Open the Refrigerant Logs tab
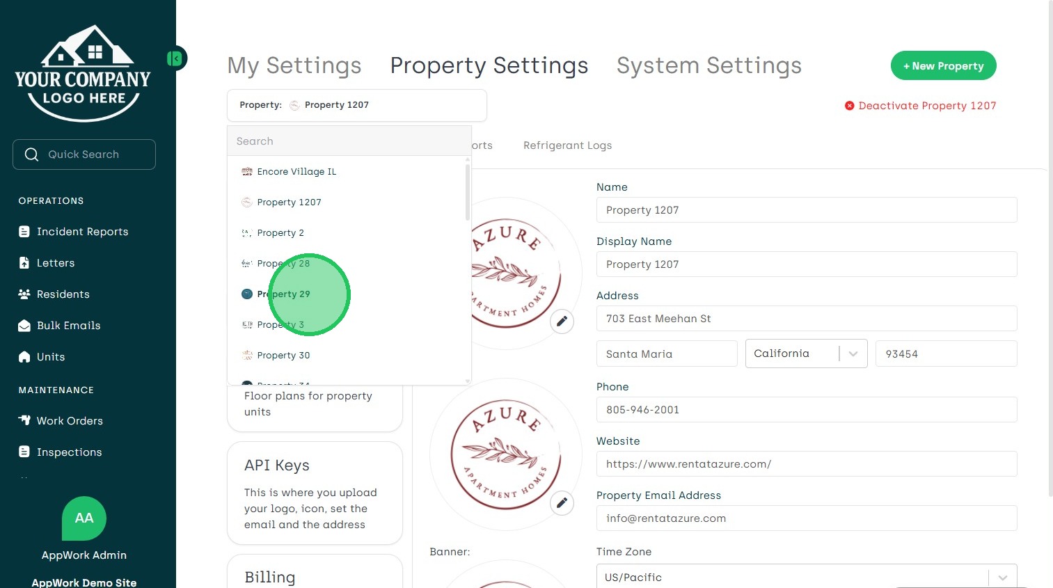The image size is (1053, 588). [x=567, y=145]
